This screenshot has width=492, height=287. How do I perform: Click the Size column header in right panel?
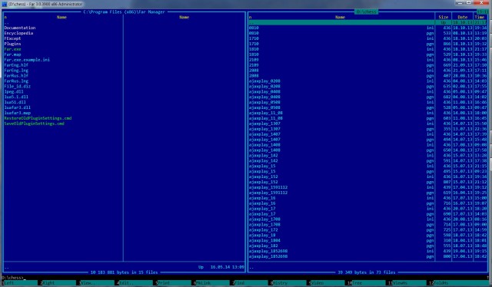444,17
